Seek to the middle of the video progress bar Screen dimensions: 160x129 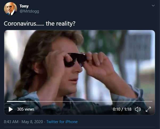[x=80, y=101]
